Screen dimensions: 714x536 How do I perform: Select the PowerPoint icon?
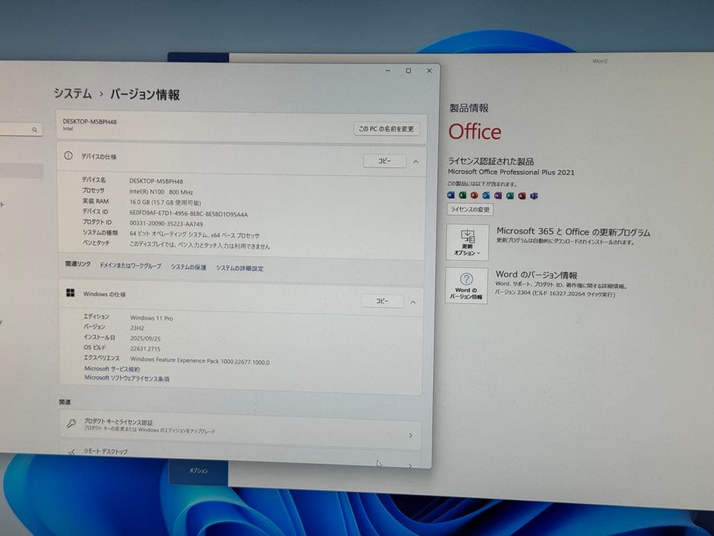475,195
